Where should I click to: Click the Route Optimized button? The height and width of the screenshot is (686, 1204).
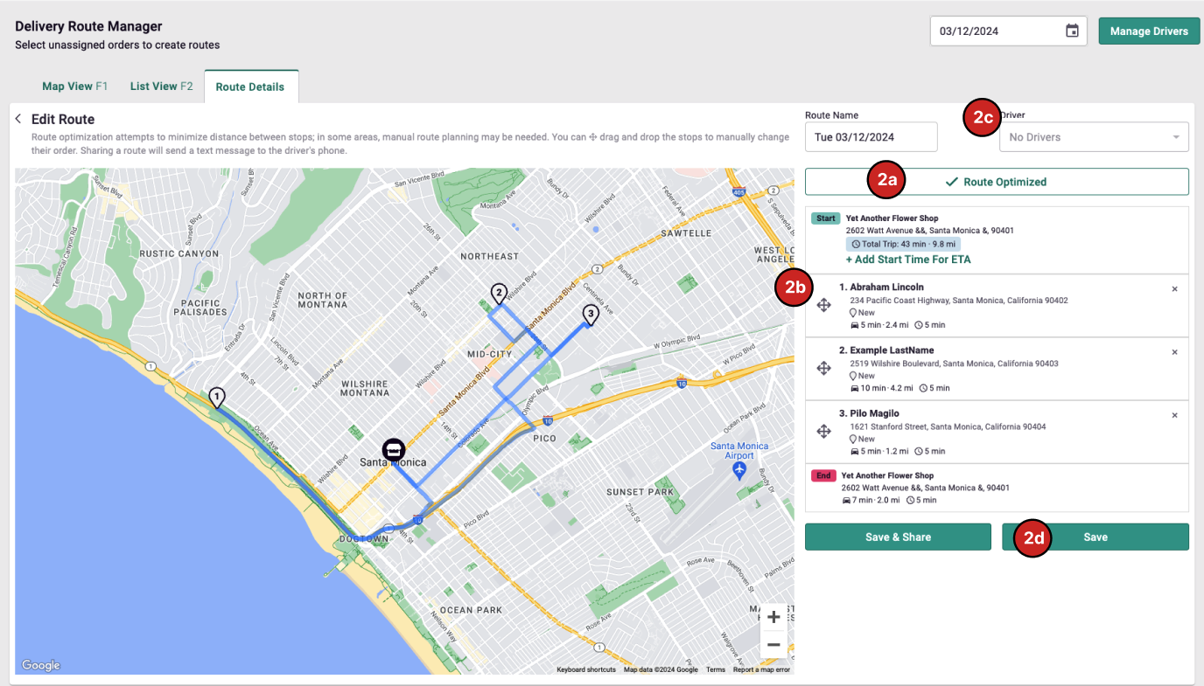point(997,182)
